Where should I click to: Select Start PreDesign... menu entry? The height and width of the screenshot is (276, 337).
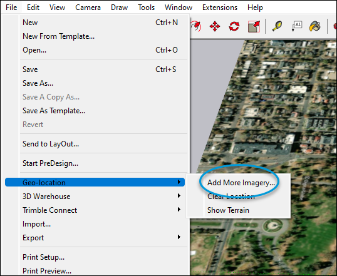(50, 163)
